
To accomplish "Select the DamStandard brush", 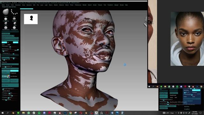I will click(x=6, y=28).
